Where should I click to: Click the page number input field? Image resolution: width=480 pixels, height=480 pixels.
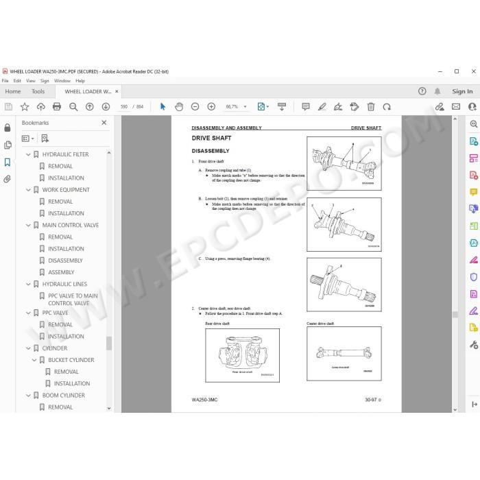pos(124,106)
